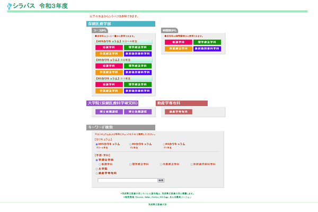Open 作業療法学科 under R3カリキュラム for 1年生
Viewport: 318px width, 212px height.
(x=109, y=91)
